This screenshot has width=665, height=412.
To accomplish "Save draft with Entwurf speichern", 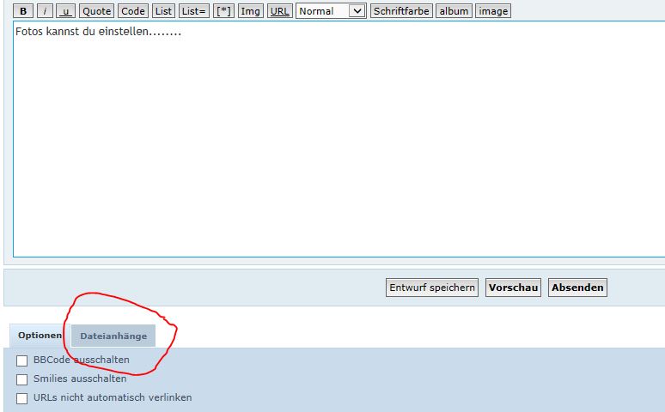I will click(432, 288).
